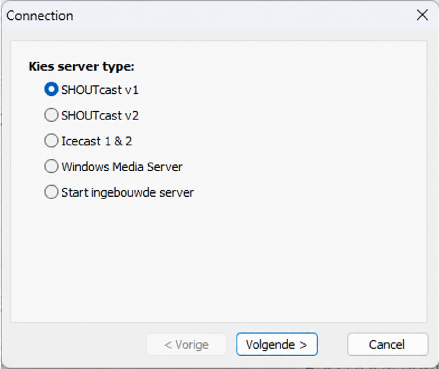Click the 'Start ingebouwde server' label text

(127, 193)
